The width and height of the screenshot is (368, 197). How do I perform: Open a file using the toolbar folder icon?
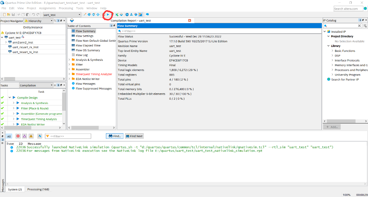(x=9, y=14)
